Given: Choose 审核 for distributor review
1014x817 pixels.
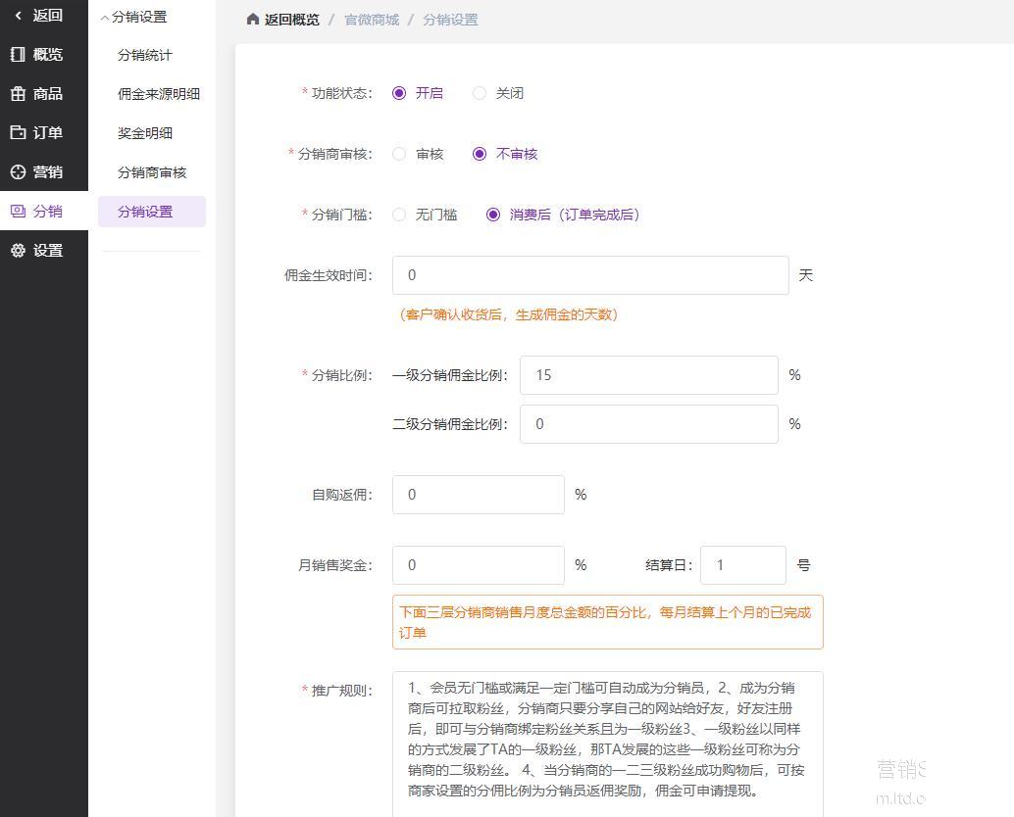Looking at the screenshot, I should click(x=399, y=154).
